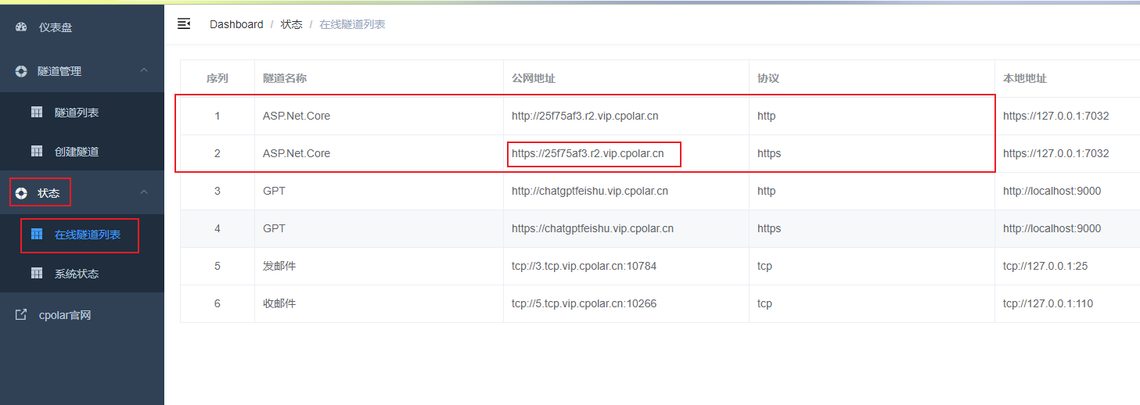Collapse the 状态 menu chevron
Screen dimensions: 1140x405
[x=144, y=192]
